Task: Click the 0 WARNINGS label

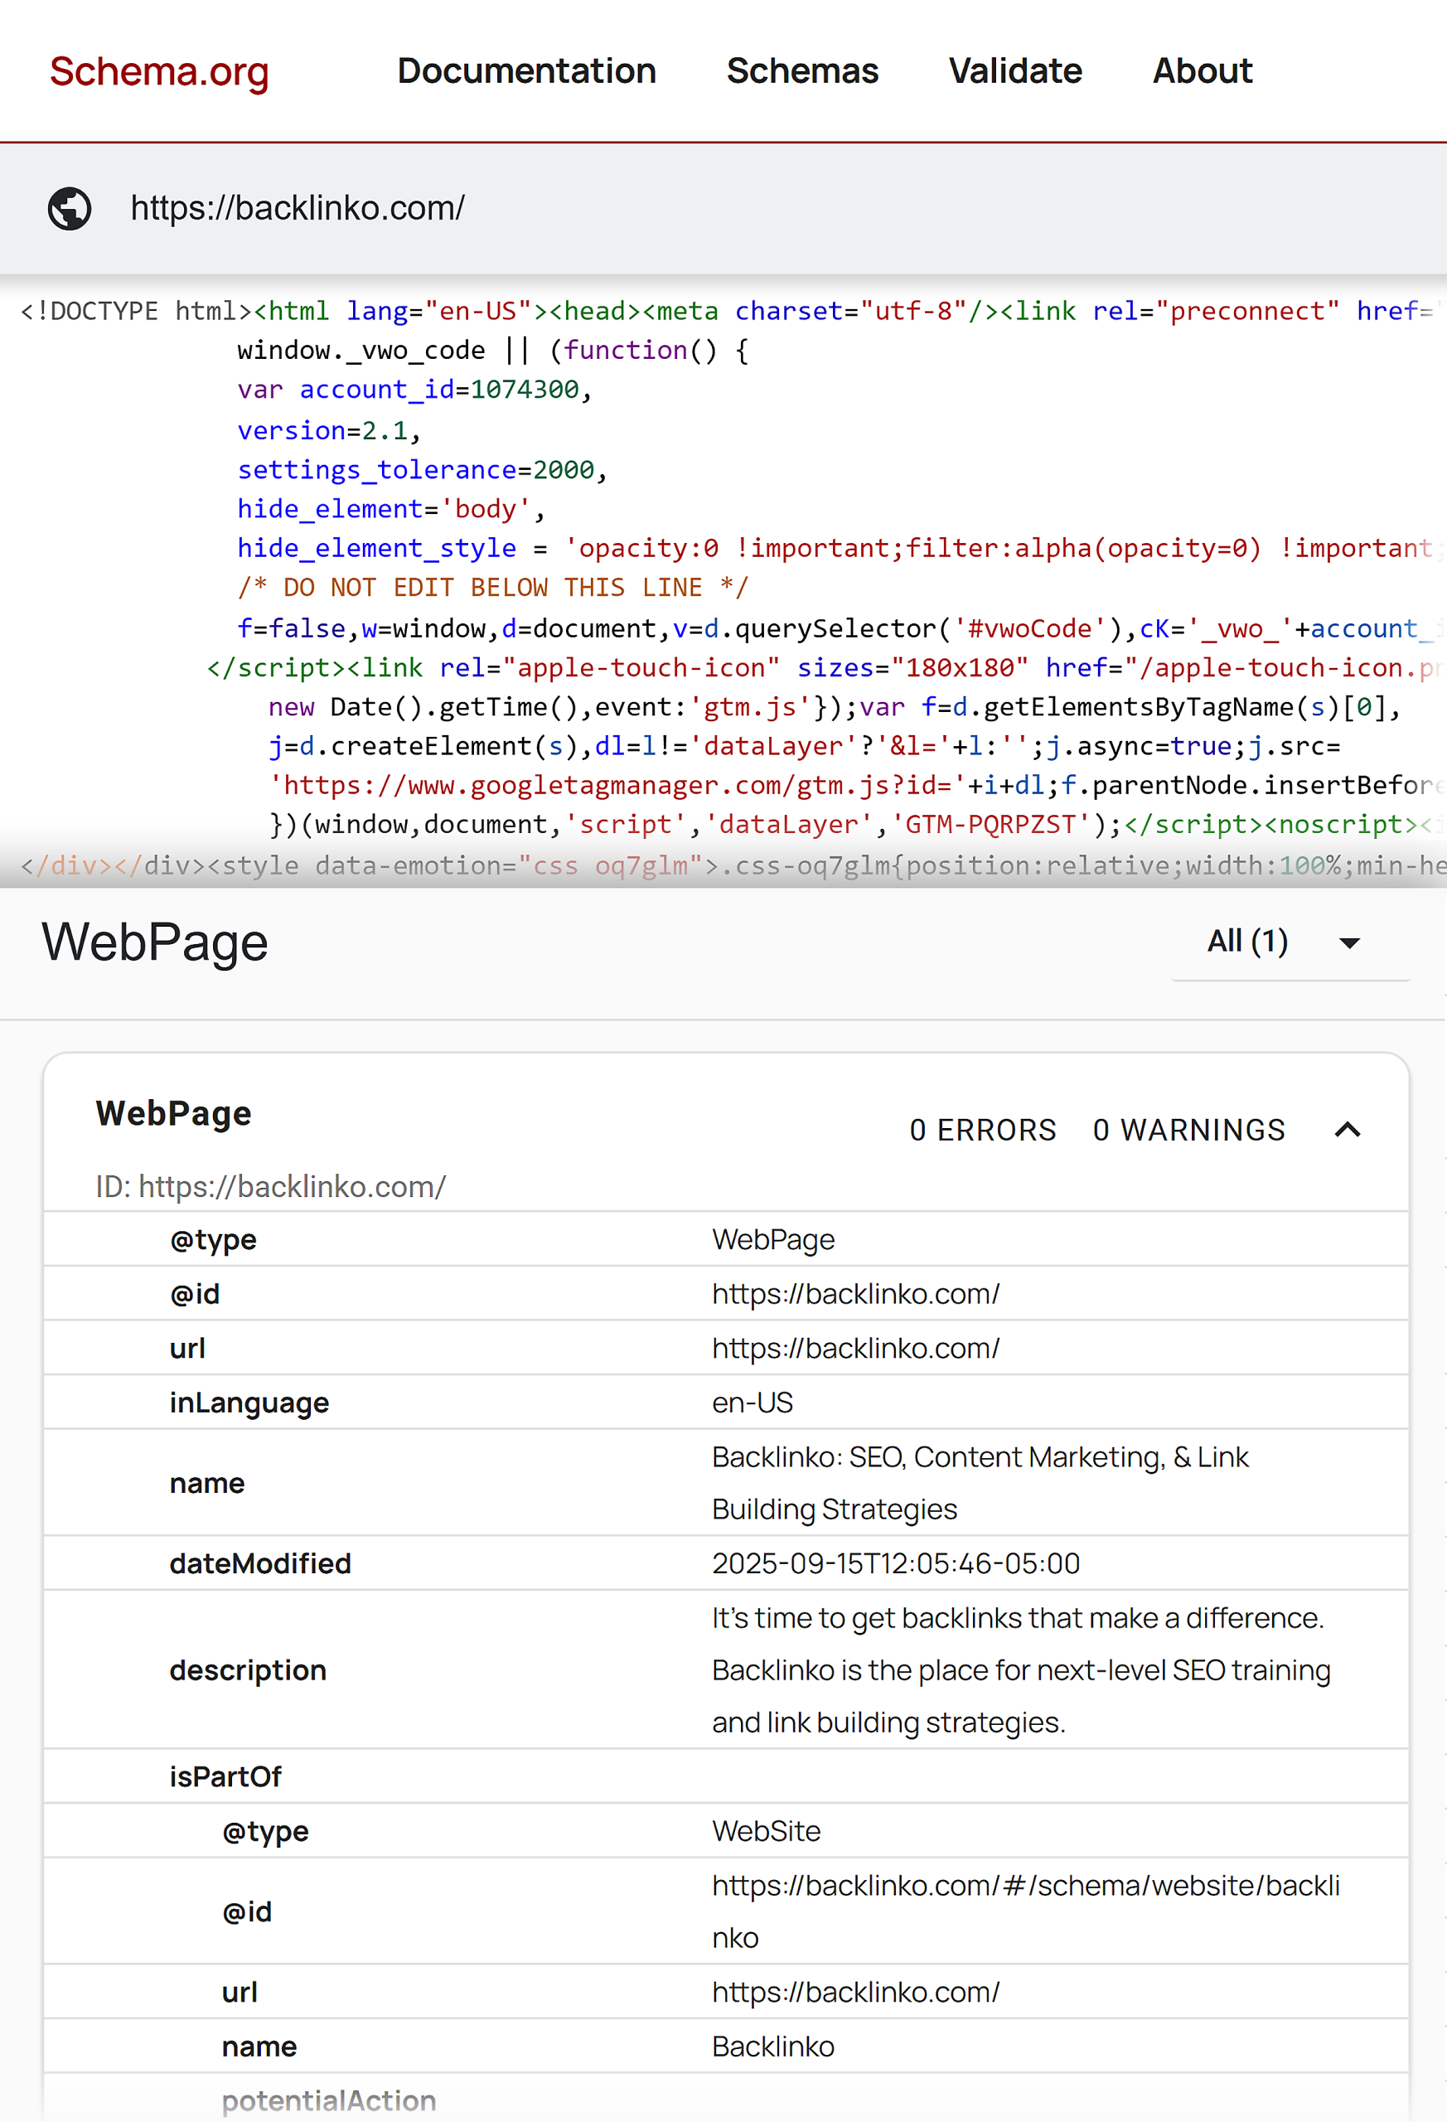Action: [1188, 1131]
